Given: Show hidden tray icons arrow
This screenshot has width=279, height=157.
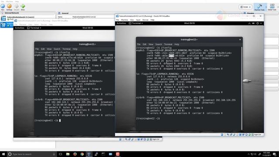Looking at the screenshot, I should point(248,154).
